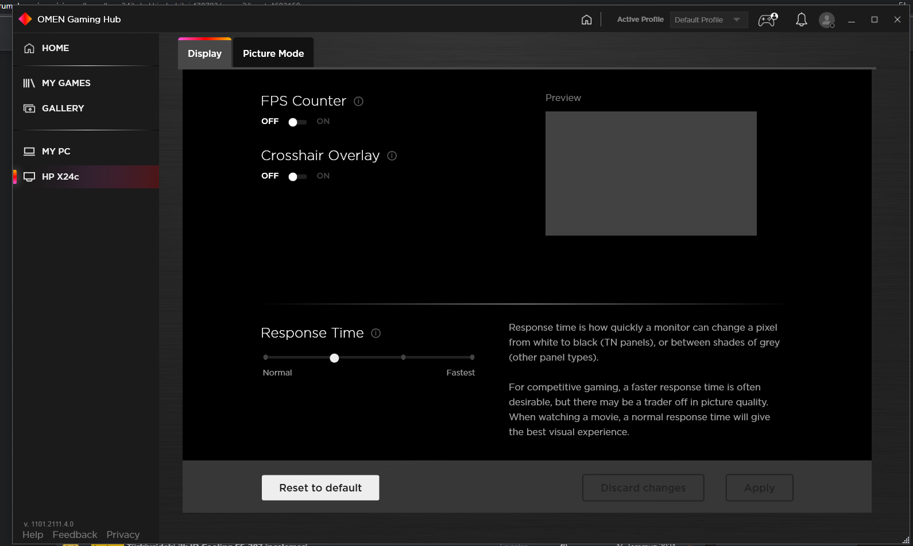Click the Active Profile label
913x546 pixels.
(x=640, y=20)
